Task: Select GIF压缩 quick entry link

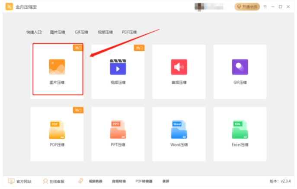Action: pyautogui.click(x=81, y=32)
